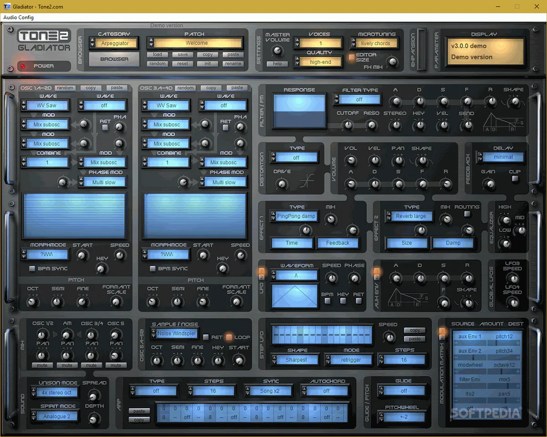Toggle the LFO Key checkbox
The height and width of the screenshot is (437, 547).
coord(343,301)
